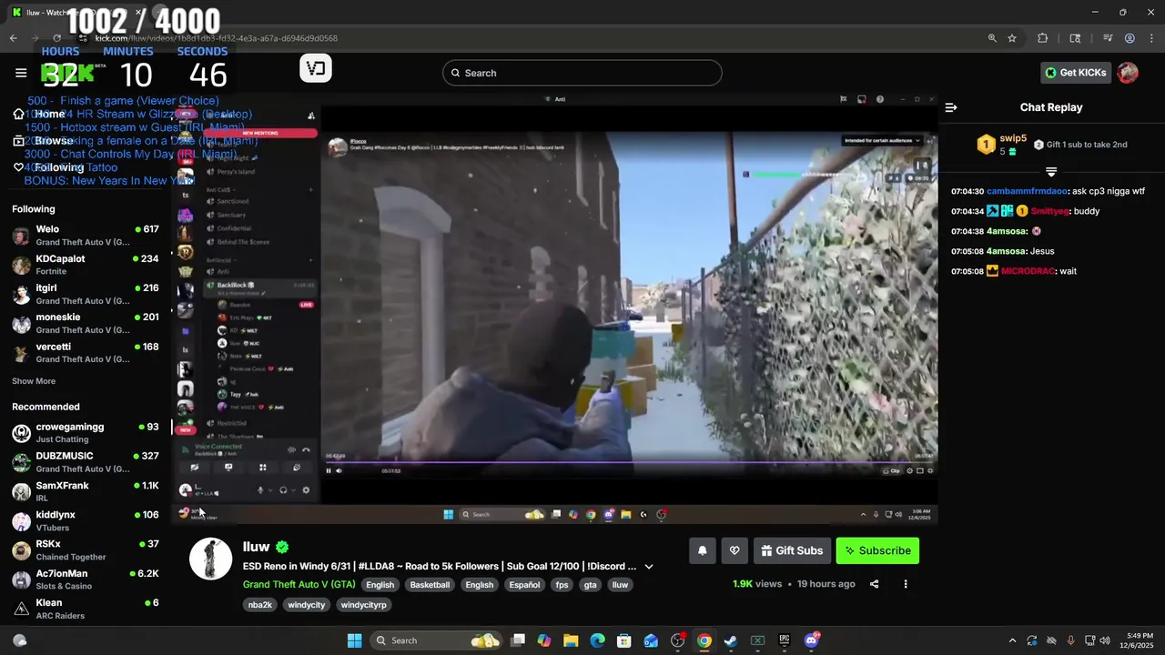Click username cambammfrmdaoo in chat
This screenshot has height=655, width=1165.
point(1028,191)
